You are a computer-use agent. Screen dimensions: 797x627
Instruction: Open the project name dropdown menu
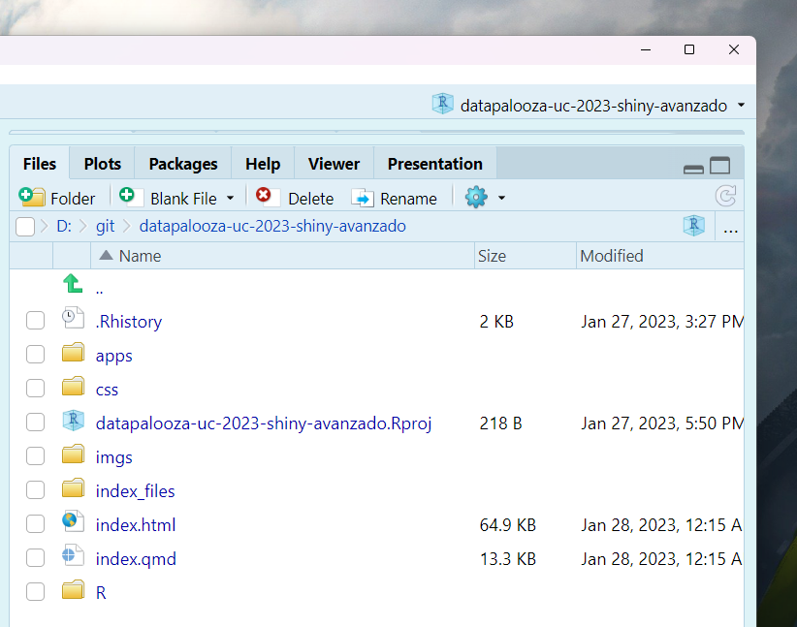(x=742, y=106)
